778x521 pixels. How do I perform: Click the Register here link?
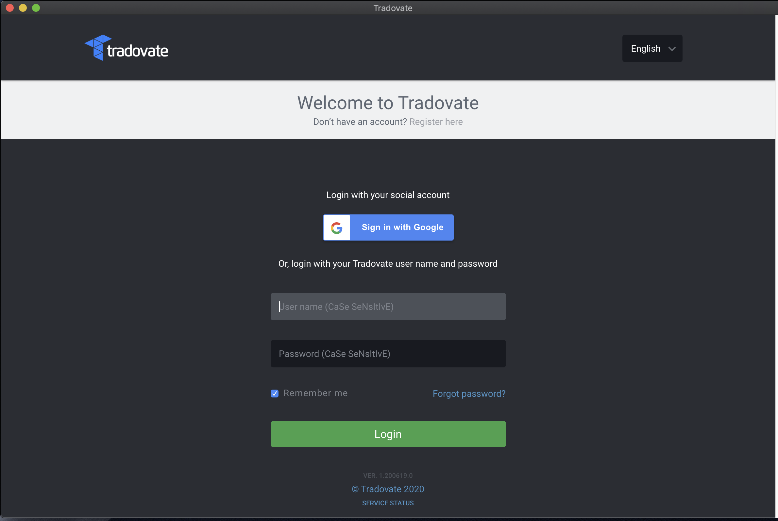point(436,122)
